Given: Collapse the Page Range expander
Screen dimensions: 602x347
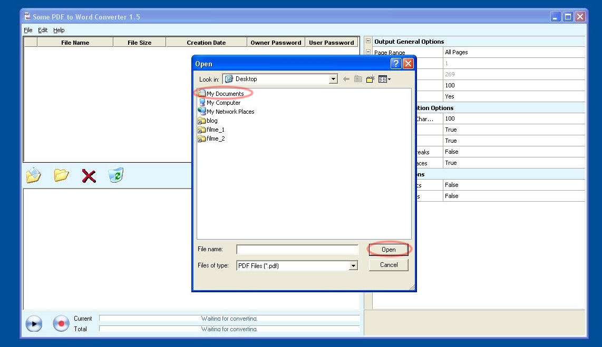Looking at the screenshot, I should tap(368, 52).
